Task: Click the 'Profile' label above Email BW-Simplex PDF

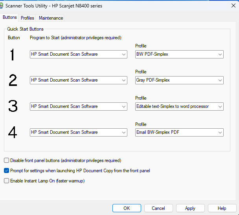Action: [141, 124]
